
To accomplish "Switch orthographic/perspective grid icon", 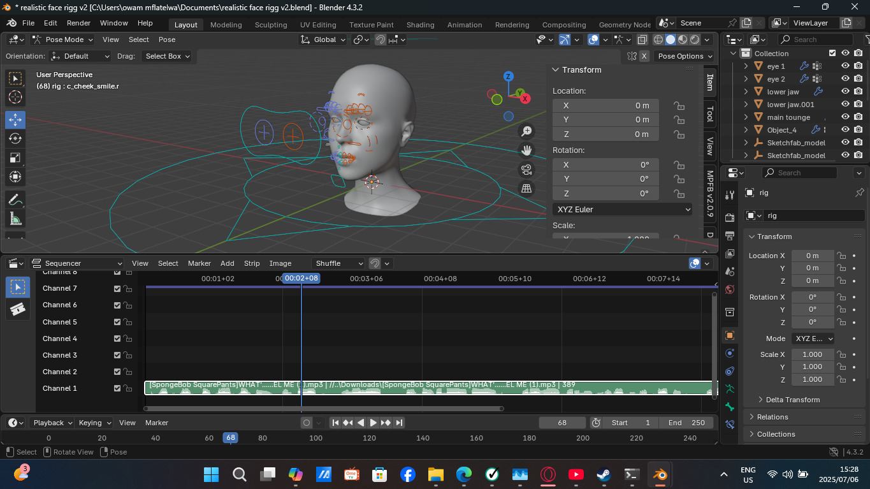I will tap(526, 189).
